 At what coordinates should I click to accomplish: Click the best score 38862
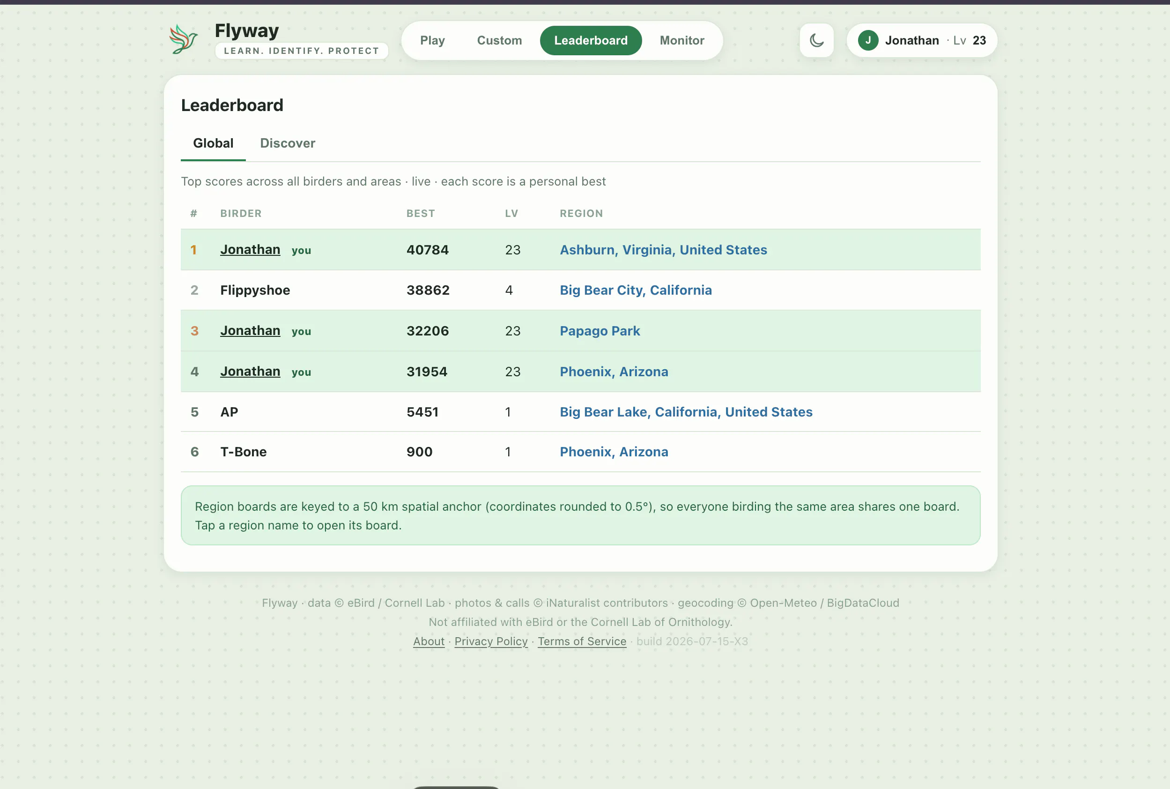coord(428,290)
